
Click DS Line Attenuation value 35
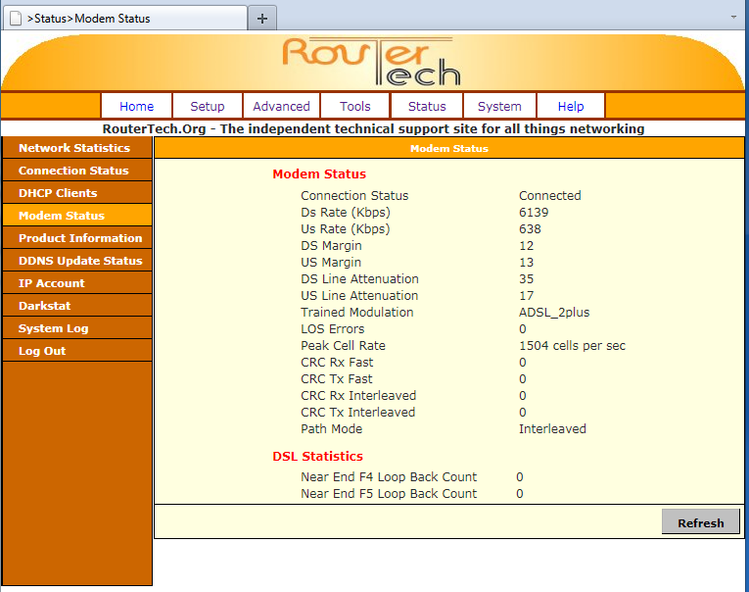pyautogui.click(x=526, y=278)
